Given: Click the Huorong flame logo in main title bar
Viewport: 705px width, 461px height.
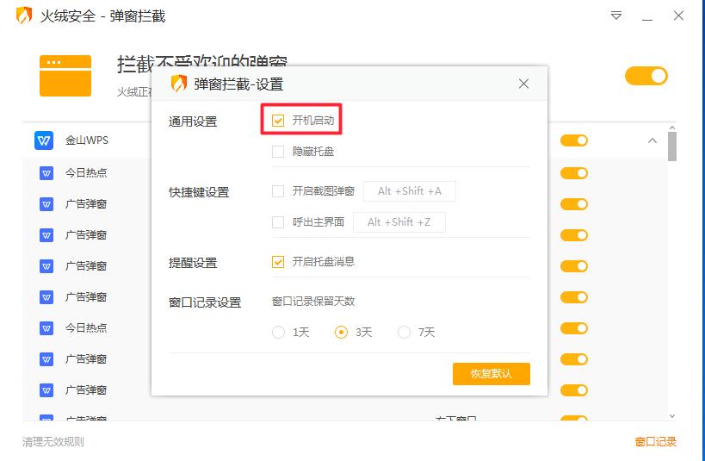Looking at the screenshot, I should tap(24, 16).
